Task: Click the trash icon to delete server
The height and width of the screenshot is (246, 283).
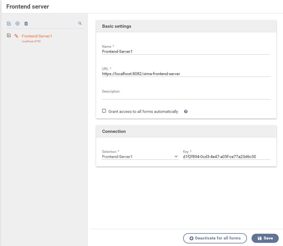Action: (26, 23)
